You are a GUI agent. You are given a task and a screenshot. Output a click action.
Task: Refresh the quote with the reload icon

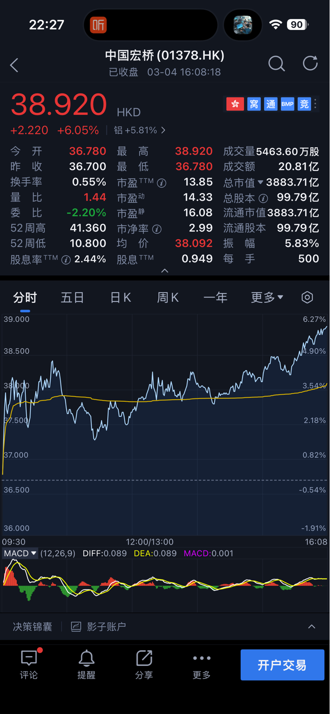pos(310,63)
